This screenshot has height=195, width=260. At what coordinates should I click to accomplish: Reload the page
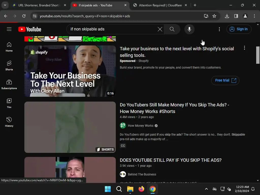(x=24, y=16)
